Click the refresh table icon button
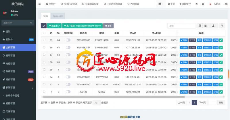The image size is (230, 120). pyautogui.click(x=44, y=26)
